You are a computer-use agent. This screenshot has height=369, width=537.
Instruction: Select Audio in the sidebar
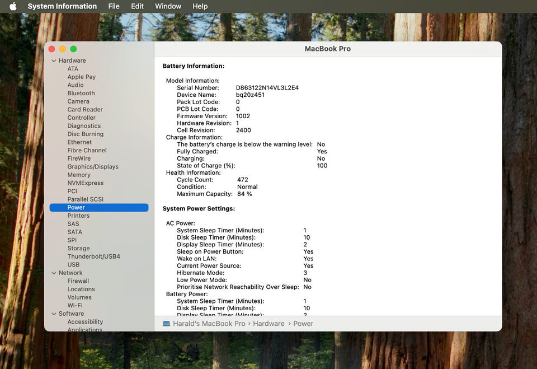point(76,85)
